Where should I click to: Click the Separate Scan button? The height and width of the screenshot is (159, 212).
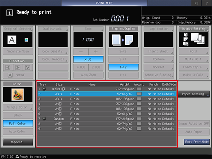(18, 51)
